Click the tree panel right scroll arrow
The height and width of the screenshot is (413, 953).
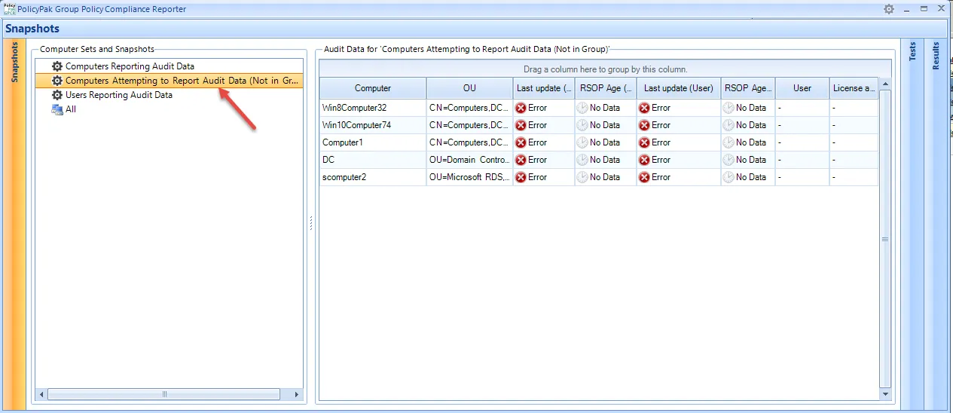(x=296, y=394)
